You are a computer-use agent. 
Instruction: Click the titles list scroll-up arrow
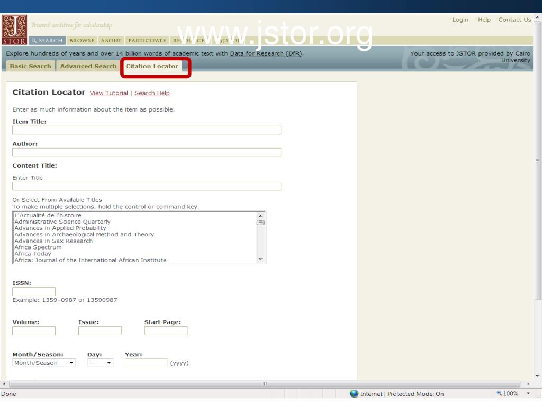(x=260, y=216)
